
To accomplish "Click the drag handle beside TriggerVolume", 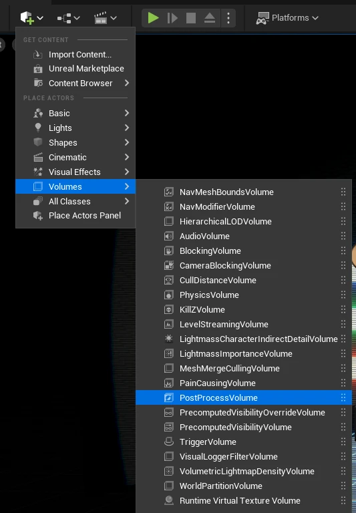I will click(x=343, y=442).
